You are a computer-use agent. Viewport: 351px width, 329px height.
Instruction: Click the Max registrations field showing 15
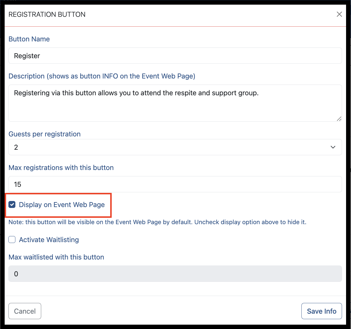pyautogui.click(x=175, y=184)
